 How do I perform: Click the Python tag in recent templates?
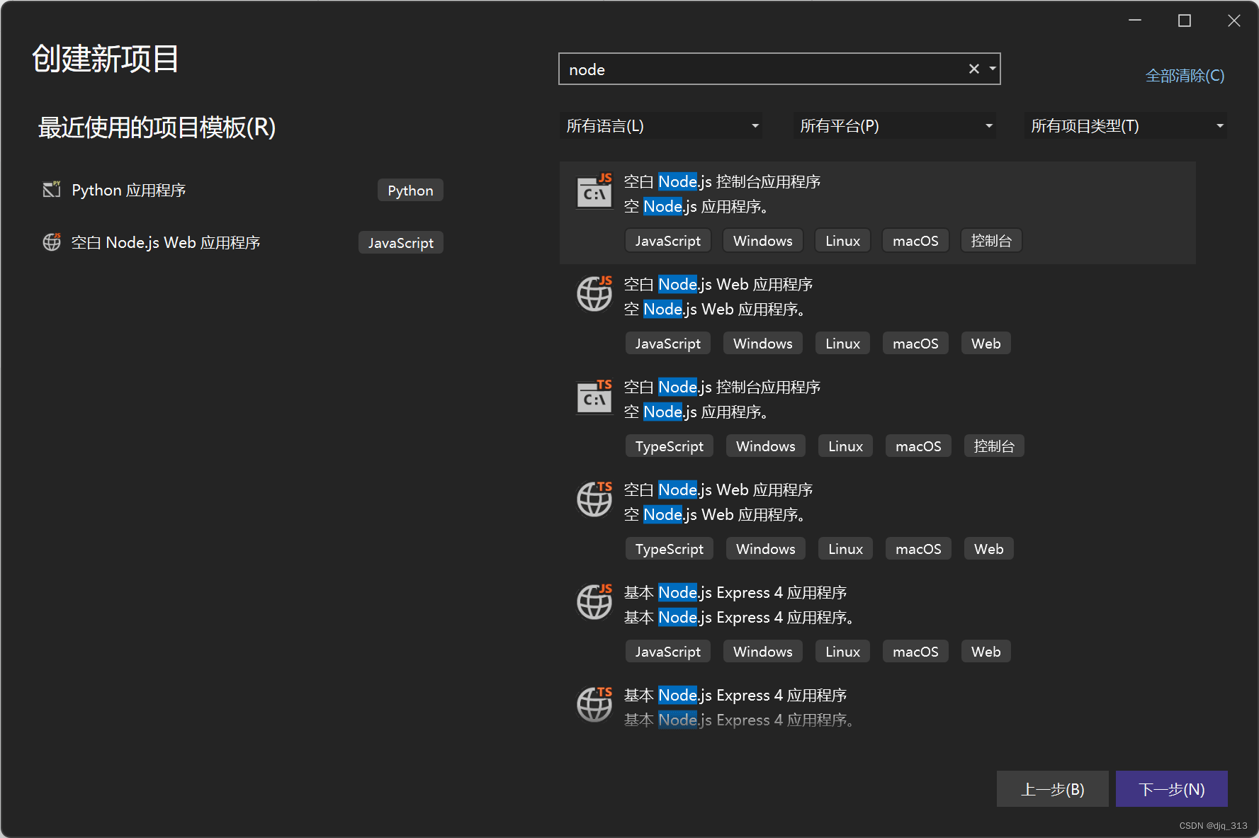[x=410, y=190]
